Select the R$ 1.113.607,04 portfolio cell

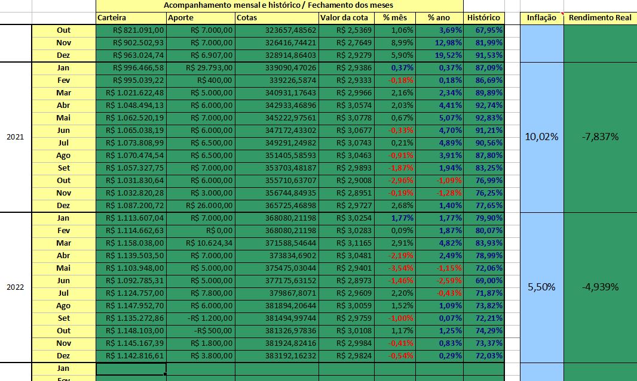(x=131, y=218)
